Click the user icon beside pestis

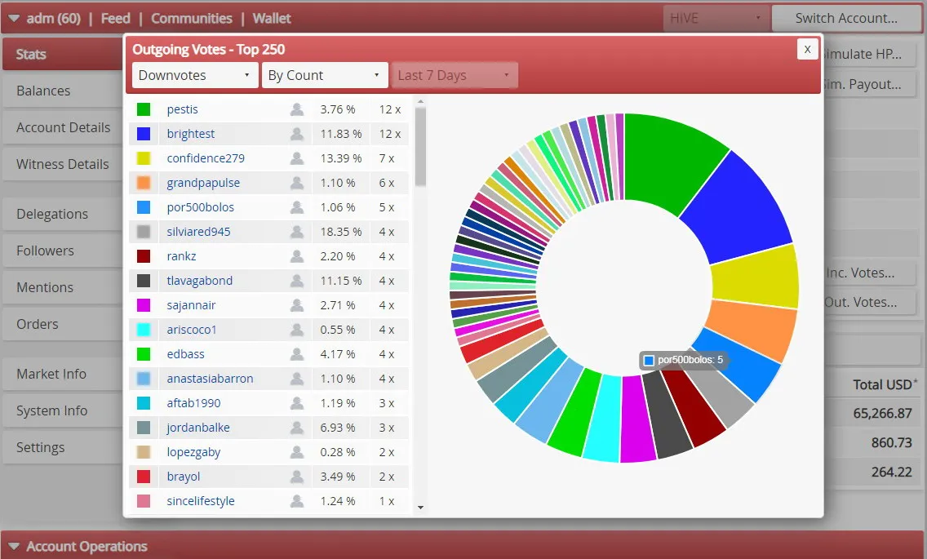click(x=297, y=109)
